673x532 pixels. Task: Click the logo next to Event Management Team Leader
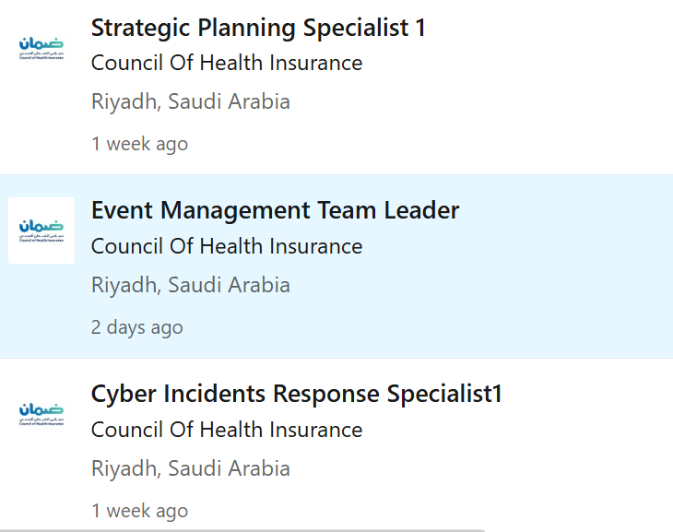[x=41, y=231]
